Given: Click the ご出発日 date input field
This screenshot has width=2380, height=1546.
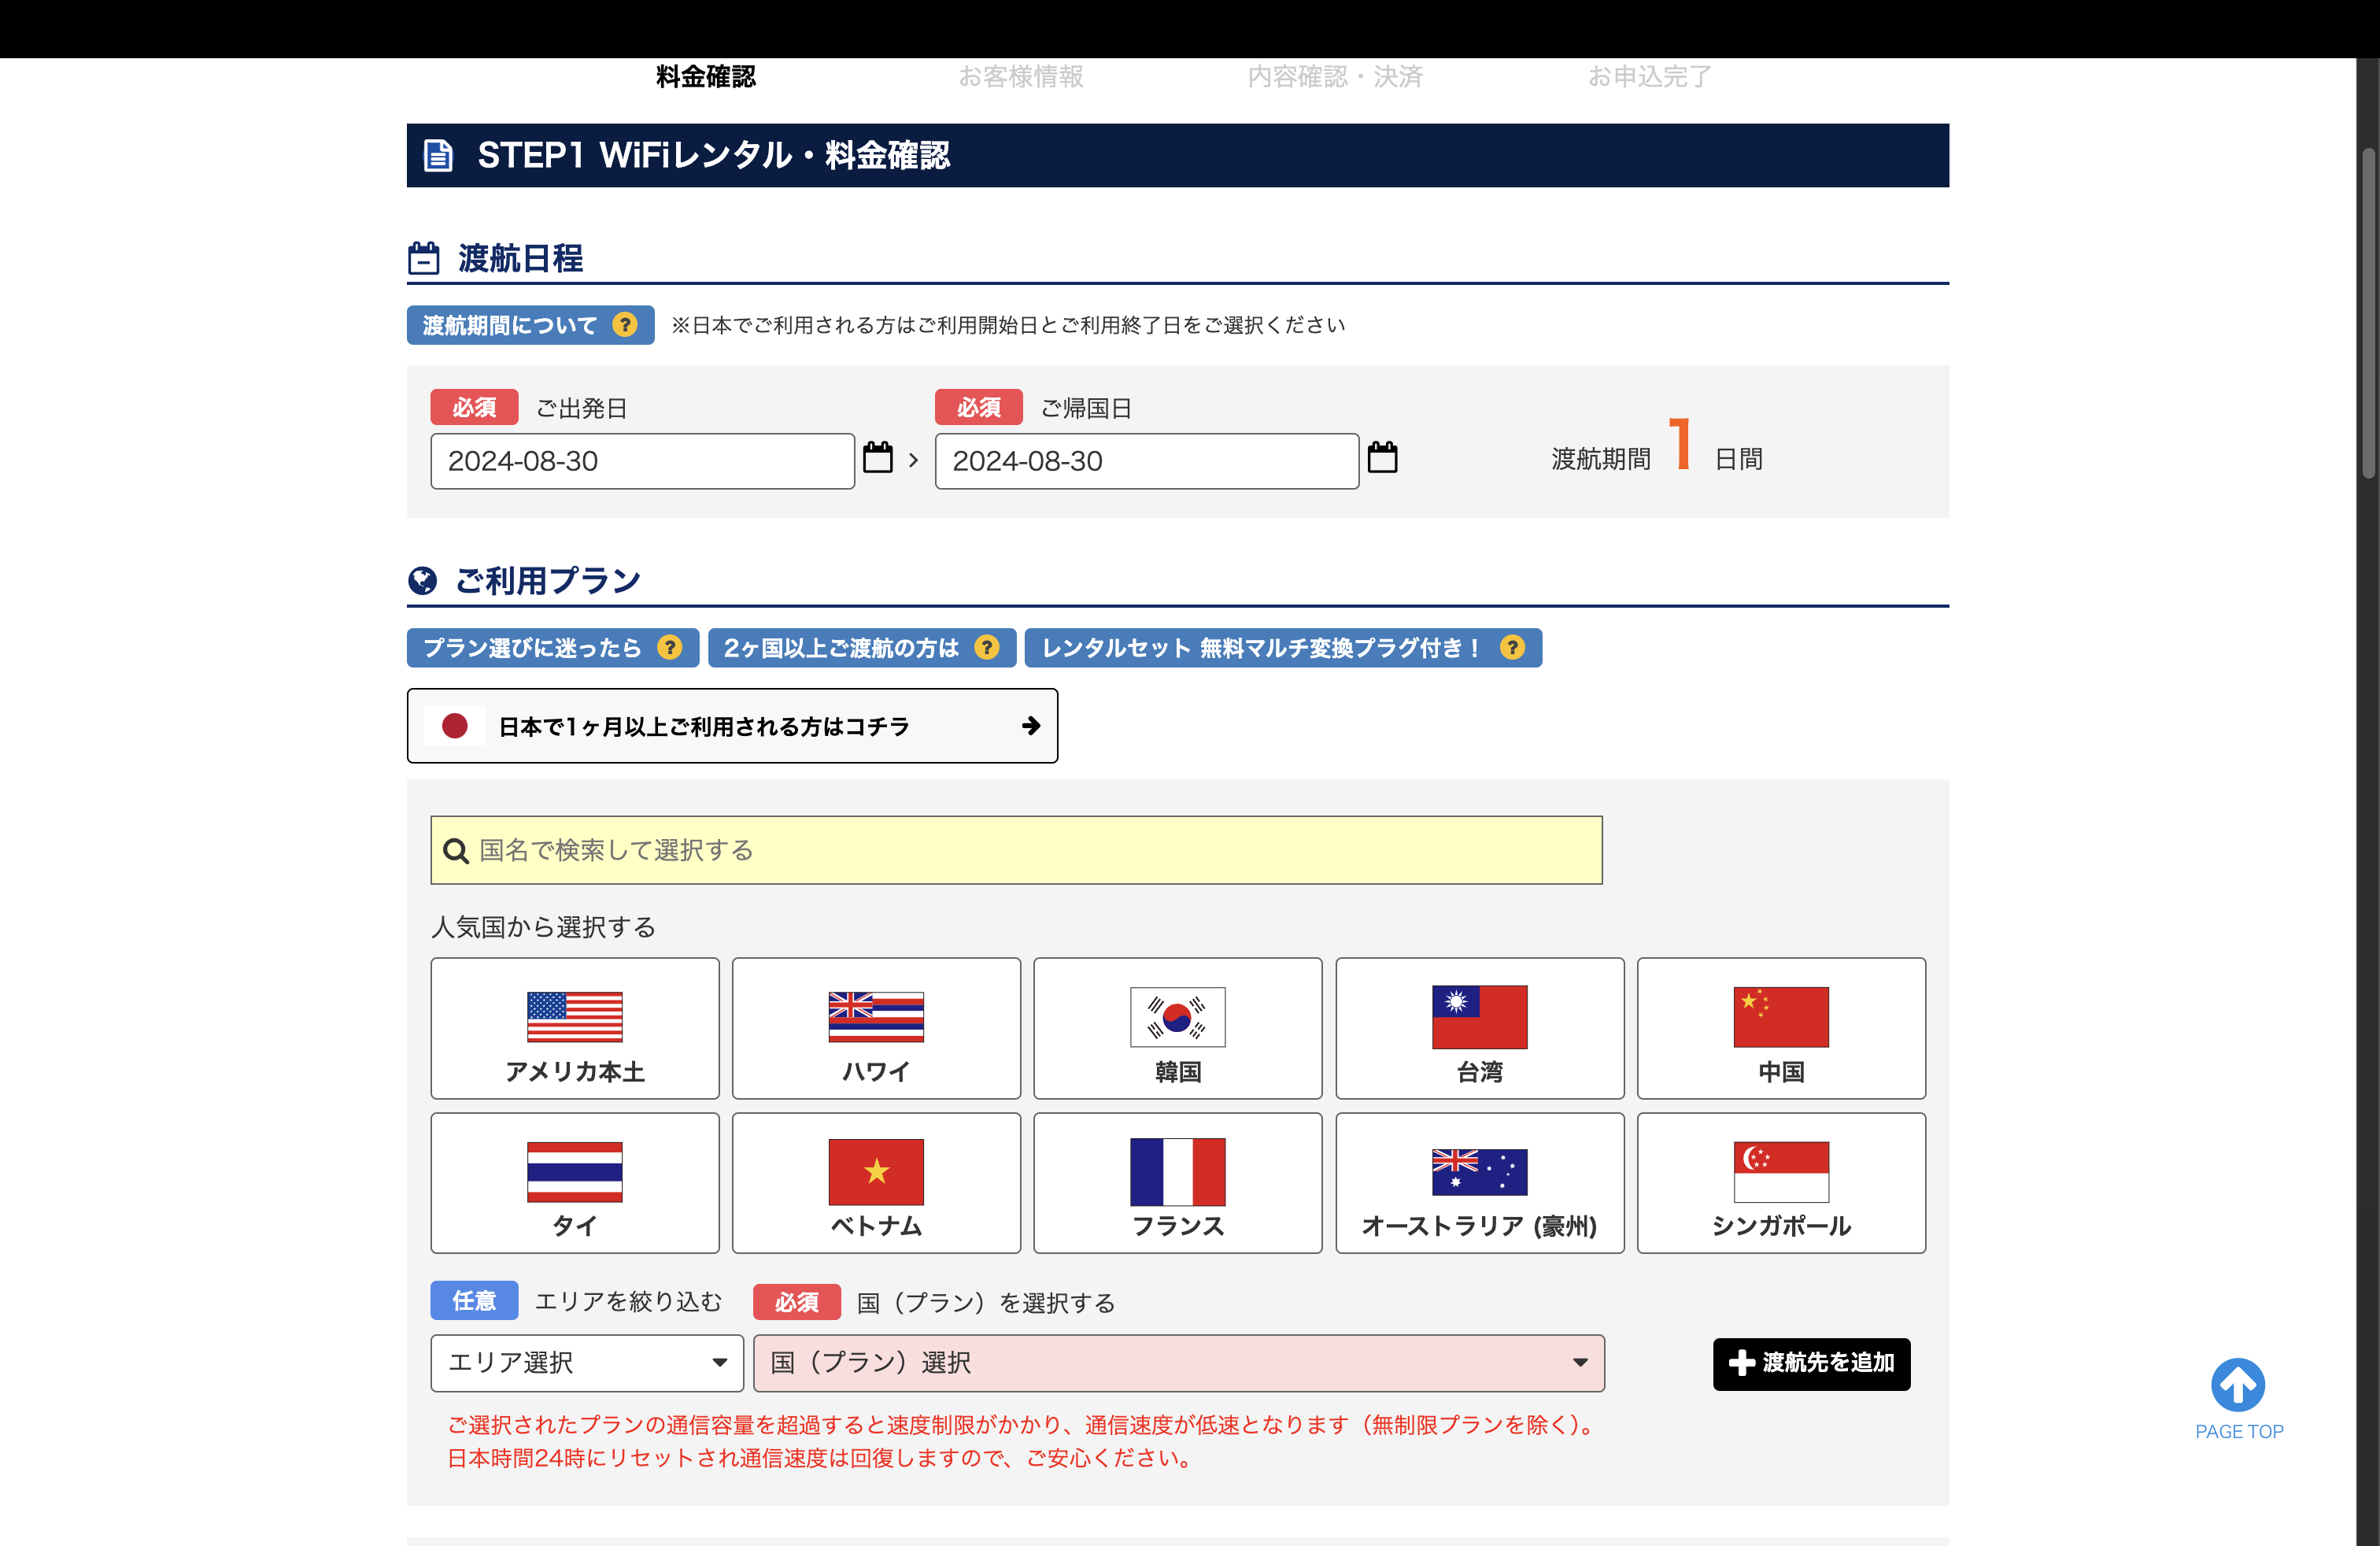Looking at the screenshot, I should 642,461.
